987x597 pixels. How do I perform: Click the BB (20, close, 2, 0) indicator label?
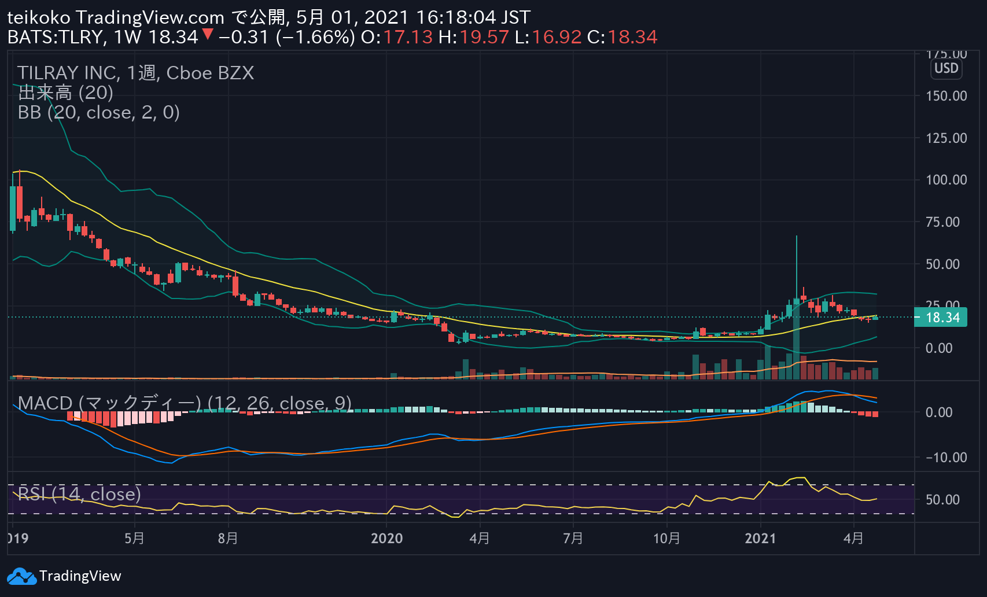tap(98, 112)
